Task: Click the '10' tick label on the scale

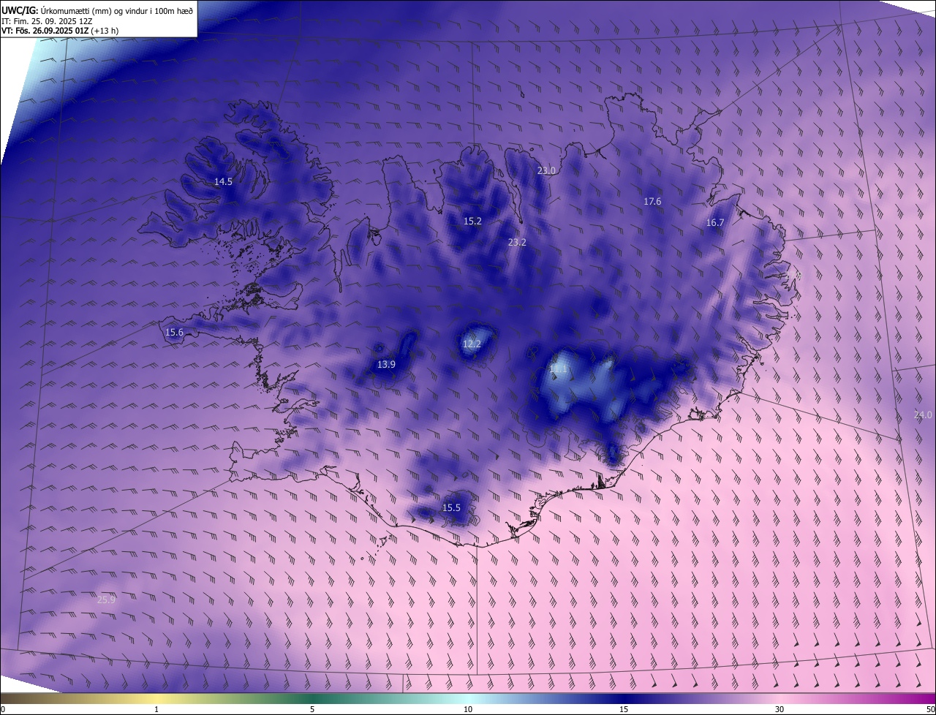Action: click(x=468, y=709)
